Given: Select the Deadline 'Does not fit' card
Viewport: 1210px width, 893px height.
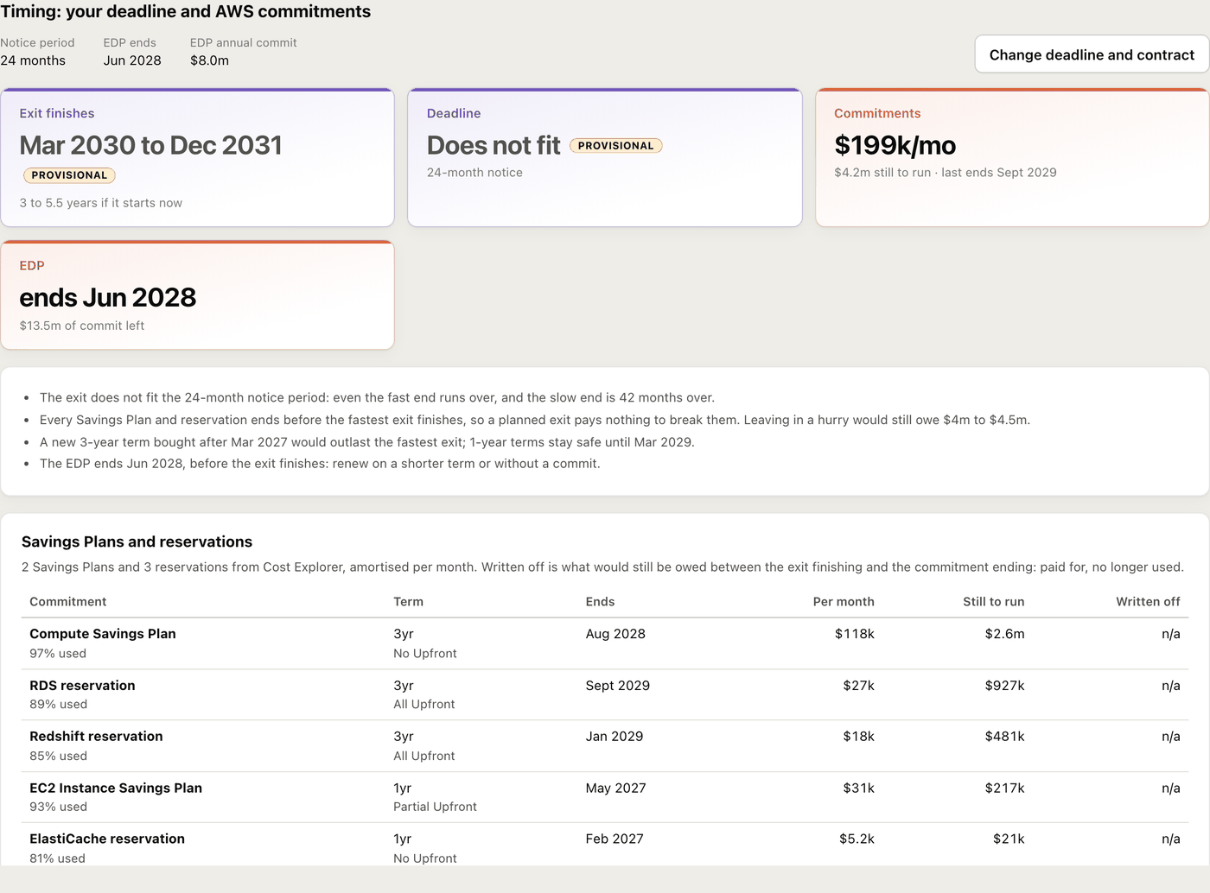Looking at the screenshot, I should coord(605,157).
